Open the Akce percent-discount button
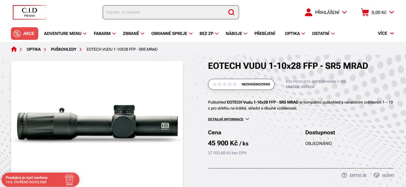The width and height of the screenshot is (406, 187). (x=25, y=33)
